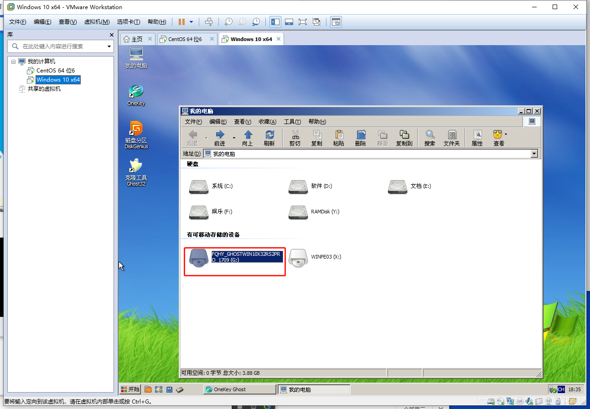The height and width of the screenshot is (409, 590).
Task: Open the address bar dropdown arrow
Action: [x=534, y=154]
